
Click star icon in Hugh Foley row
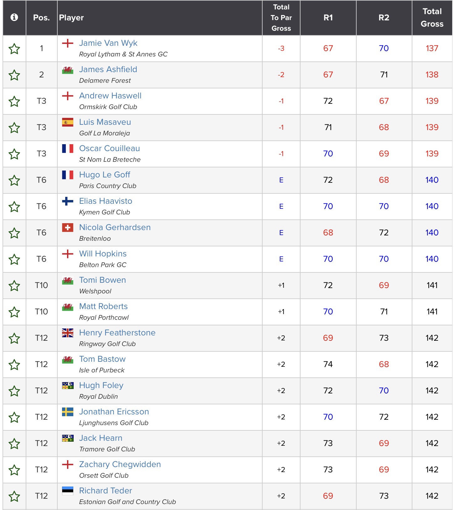point(14,391)
